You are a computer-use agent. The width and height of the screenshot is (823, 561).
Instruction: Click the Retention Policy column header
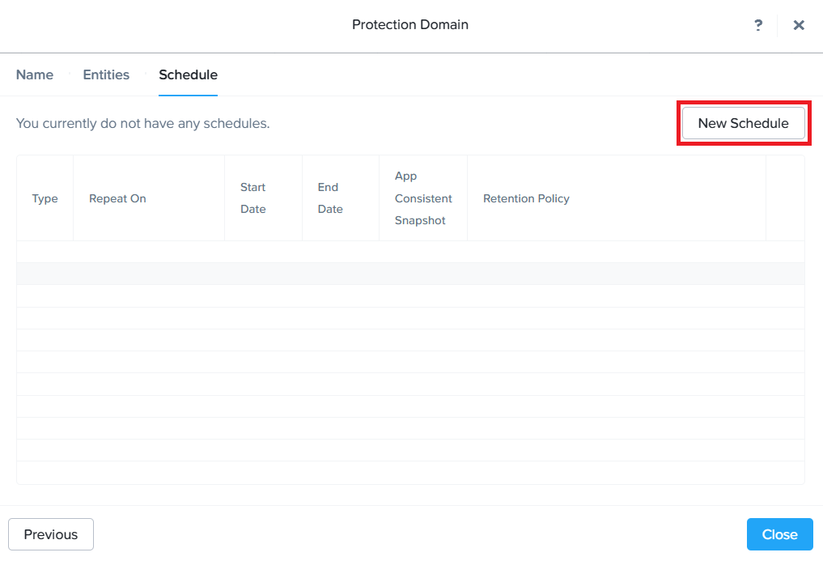526,198
